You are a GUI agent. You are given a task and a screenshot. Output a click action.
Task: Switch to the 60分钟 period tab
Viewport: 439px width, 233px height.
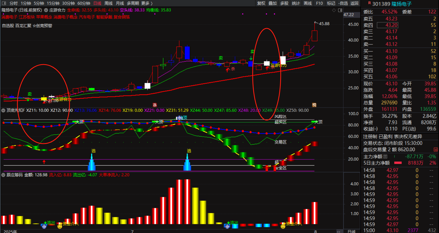pos(84,3)
